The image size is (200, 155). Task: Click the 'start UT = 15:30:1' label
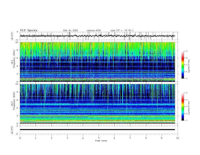(122, 30)
